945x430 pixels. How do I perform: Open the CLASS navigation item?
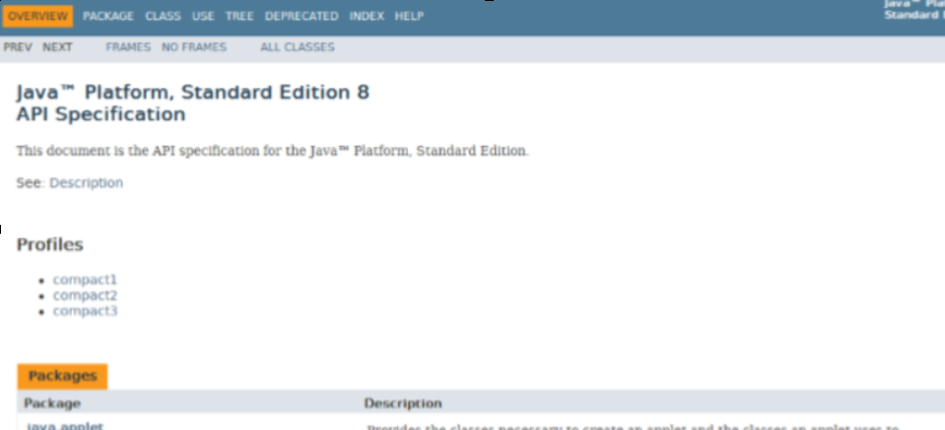pyautogui.click(x=163, y=17)
